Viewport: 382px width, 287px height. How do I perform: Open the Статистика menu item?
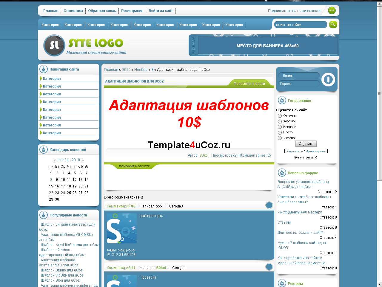tap(73, 11)
